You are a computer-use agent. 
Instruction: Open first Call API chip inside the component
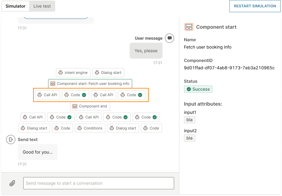[x=48, y=95]
